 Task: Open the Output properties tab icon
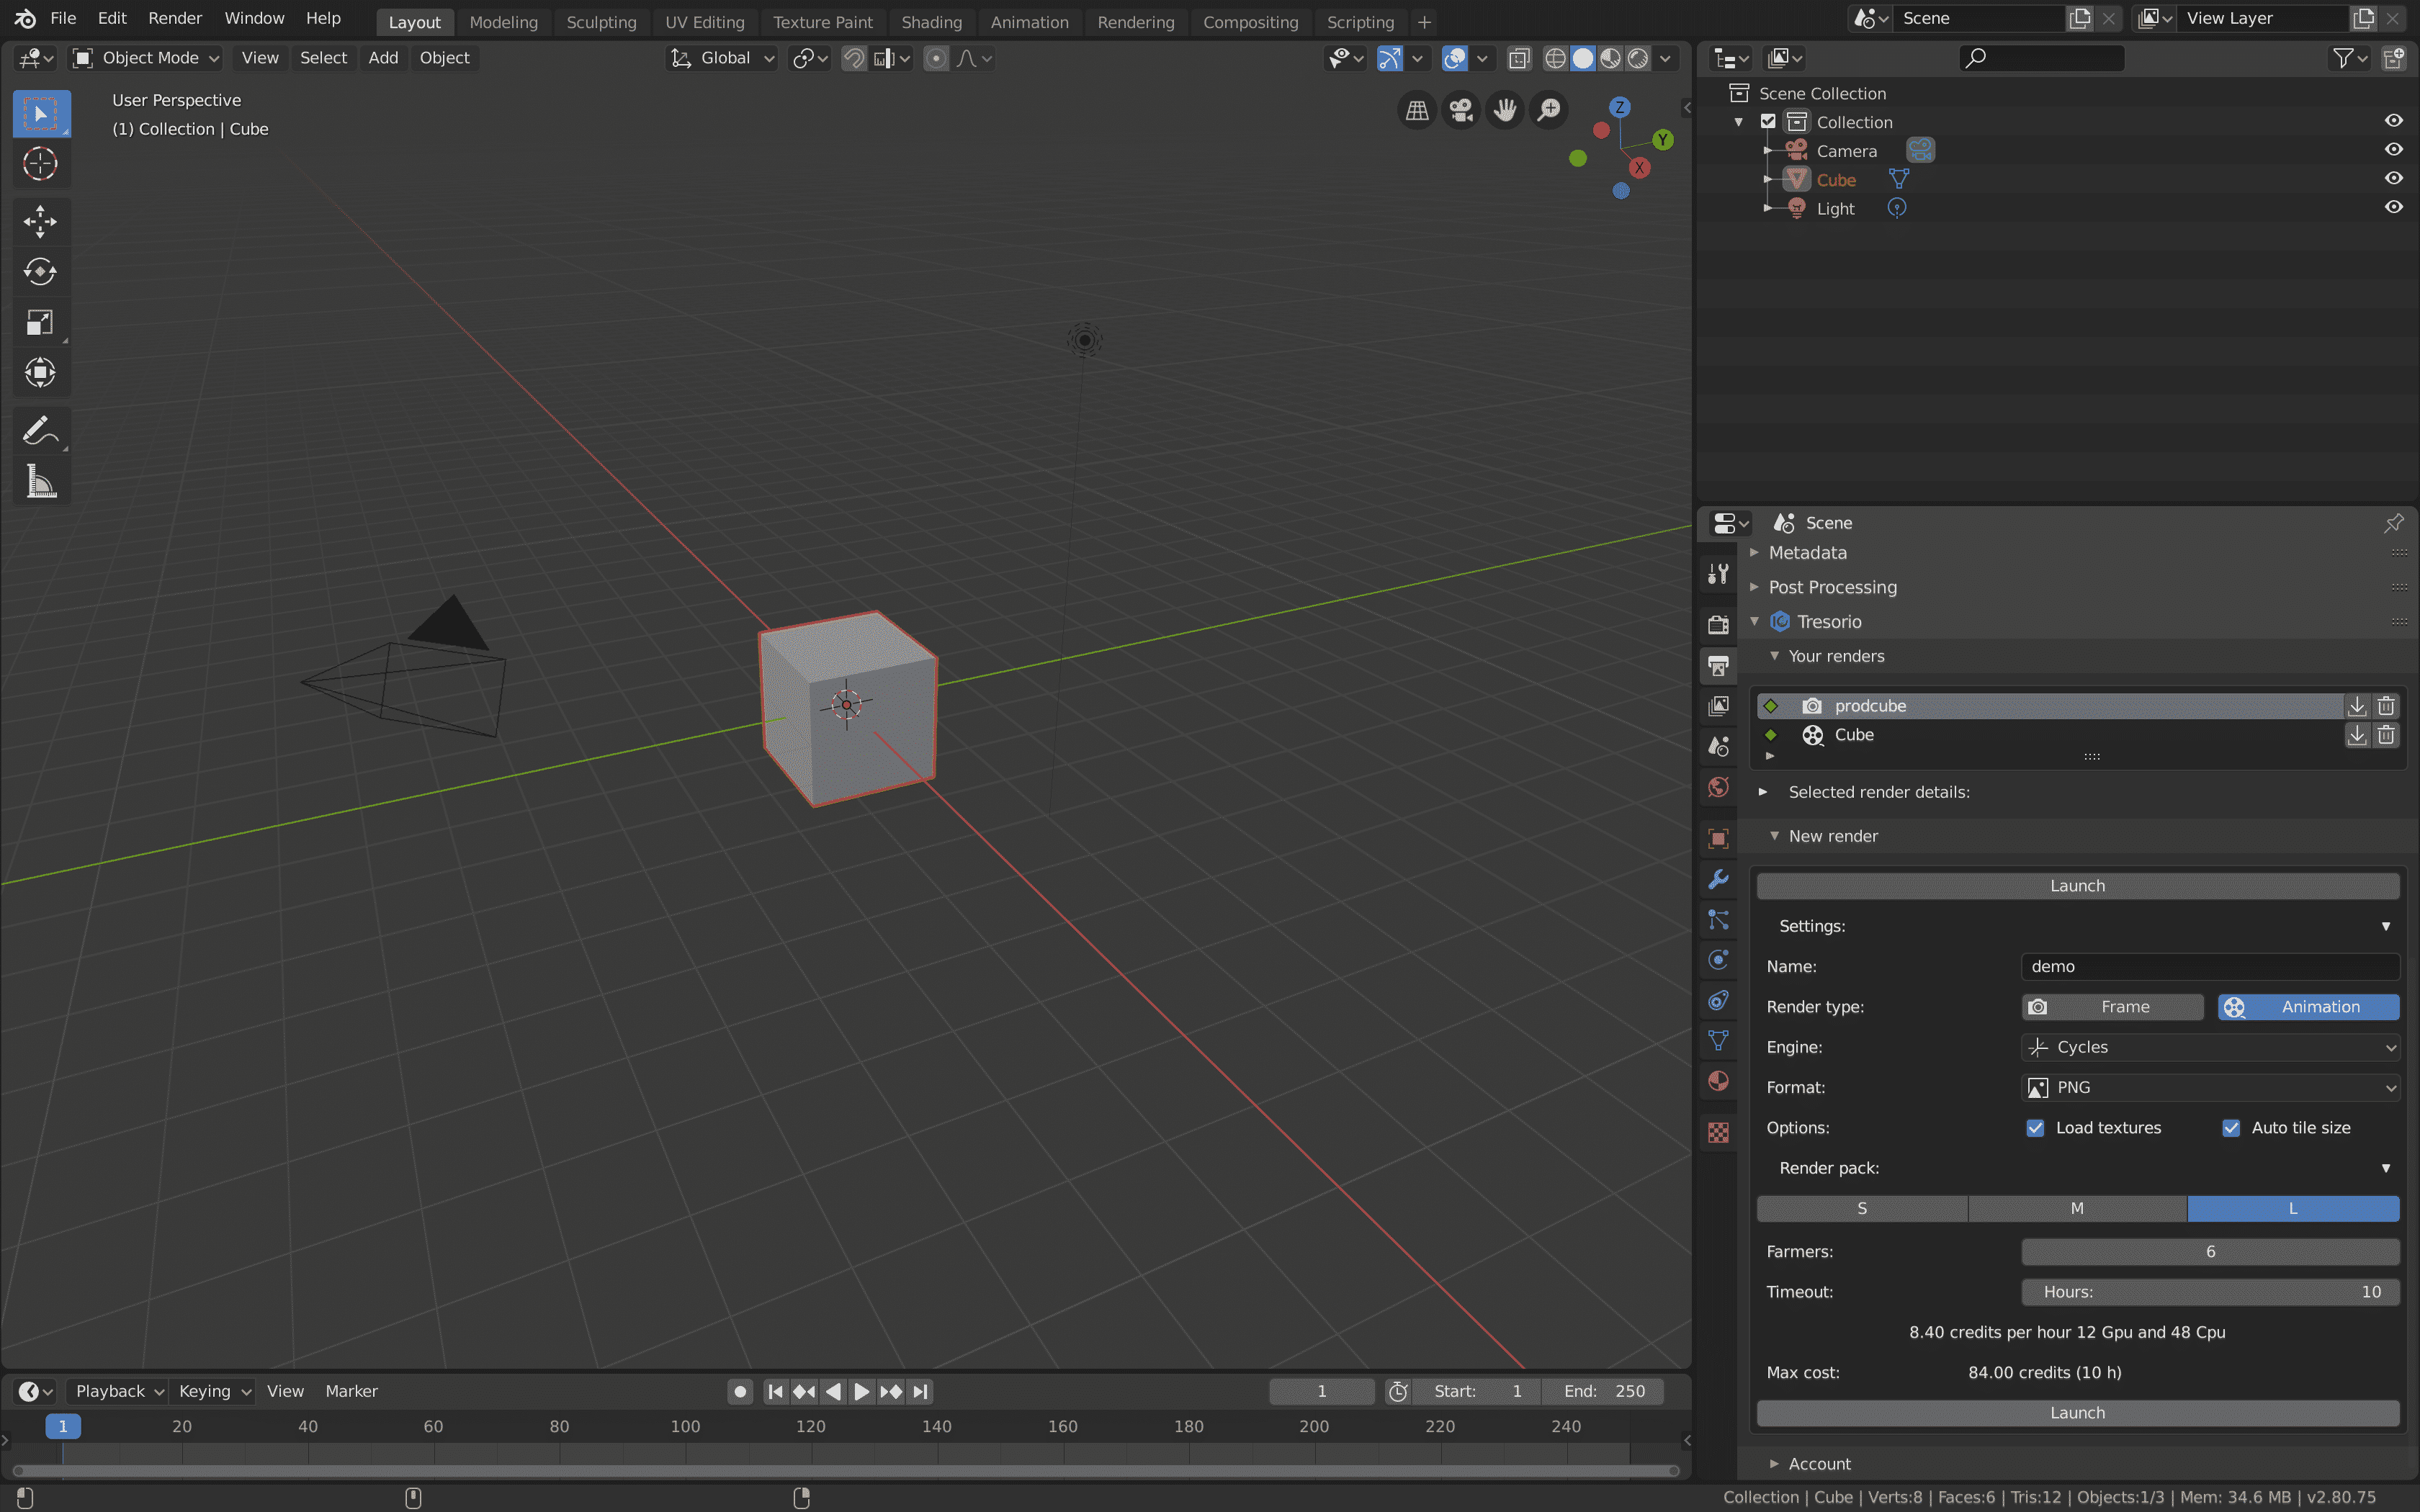pyautogui.click(x=1718, y=665)
